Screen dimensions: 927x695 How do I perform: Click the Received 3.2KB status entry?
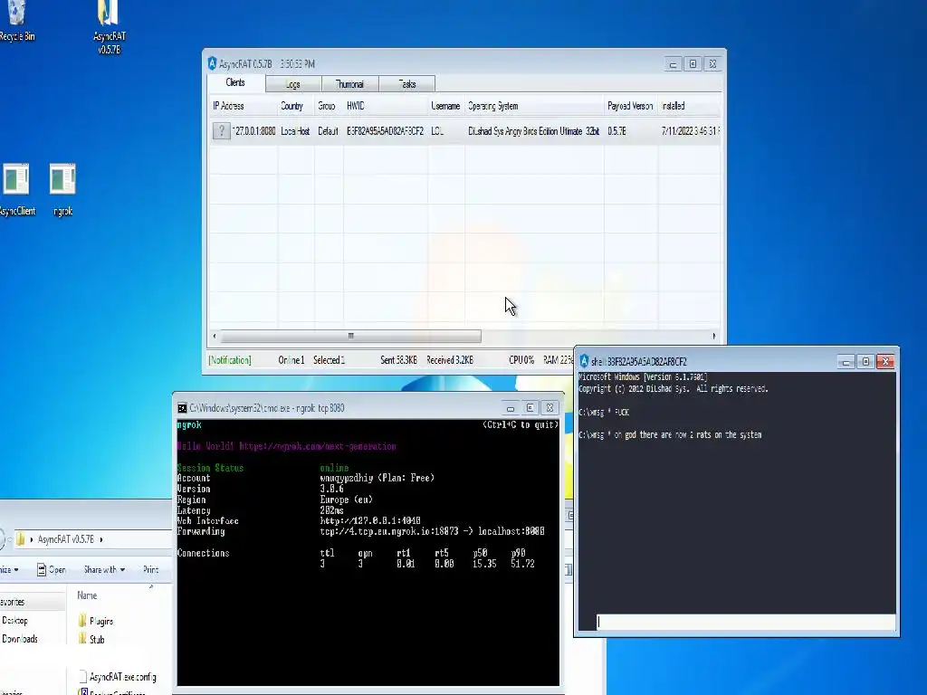[x=450, y=360]
